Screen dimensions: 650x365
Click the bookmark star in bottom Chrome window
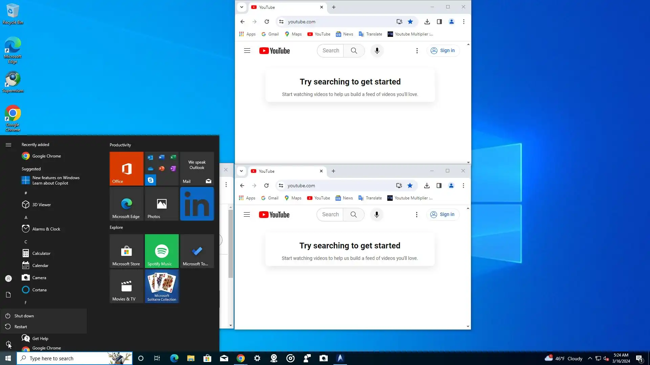click(410, 186)
